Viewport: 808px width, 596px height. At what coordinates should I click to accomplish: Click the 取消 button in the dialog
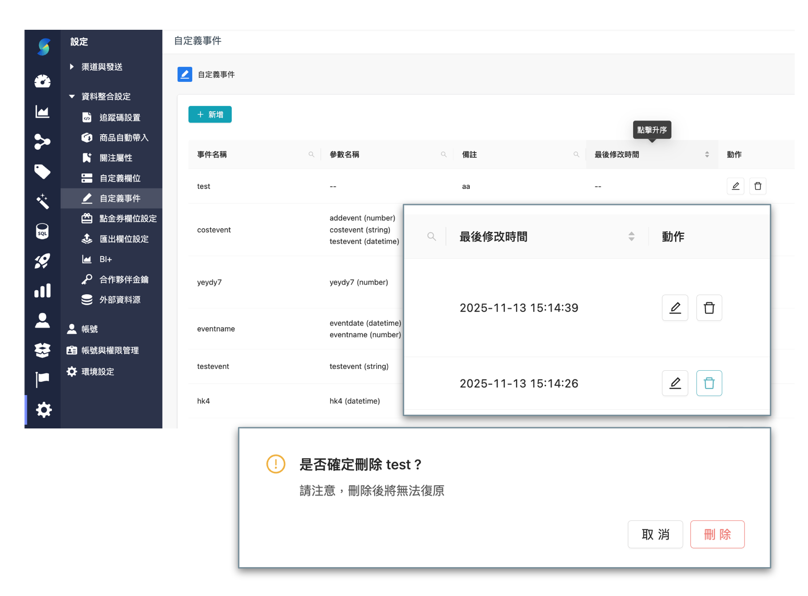point(655,535)
